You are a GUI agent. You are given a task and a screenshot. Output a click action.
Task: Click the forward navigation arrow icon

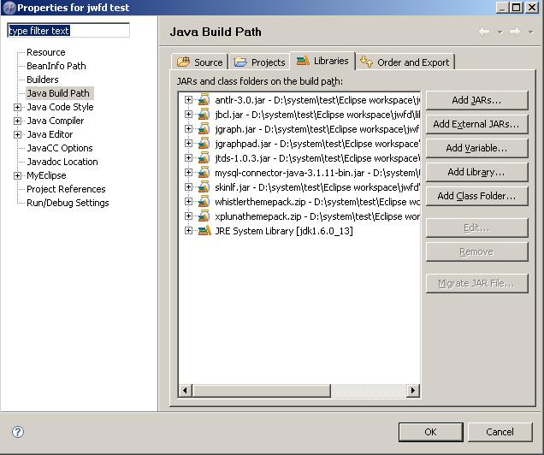point(515,32)
